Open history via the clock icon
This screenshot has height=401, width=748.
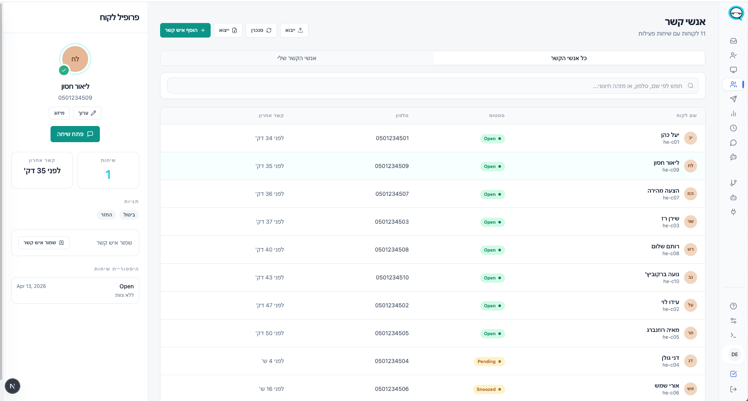tap(733, 128)
